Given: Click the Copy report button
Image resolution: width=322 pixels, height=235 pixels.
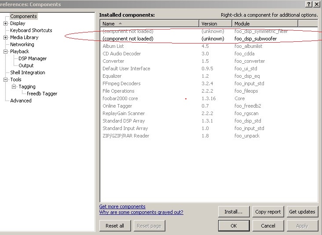Looking at the screenshot, I should pos(268,212).
